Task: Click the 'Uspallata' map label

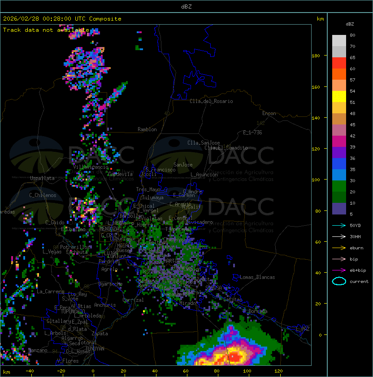Action: pyautogui.click(x=43, y=178)
